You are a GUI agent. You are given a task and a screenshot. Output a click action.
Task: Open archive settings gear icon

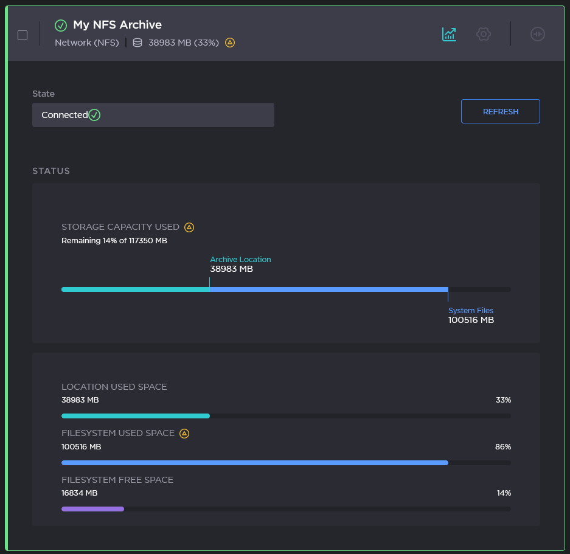coord(484,34)
